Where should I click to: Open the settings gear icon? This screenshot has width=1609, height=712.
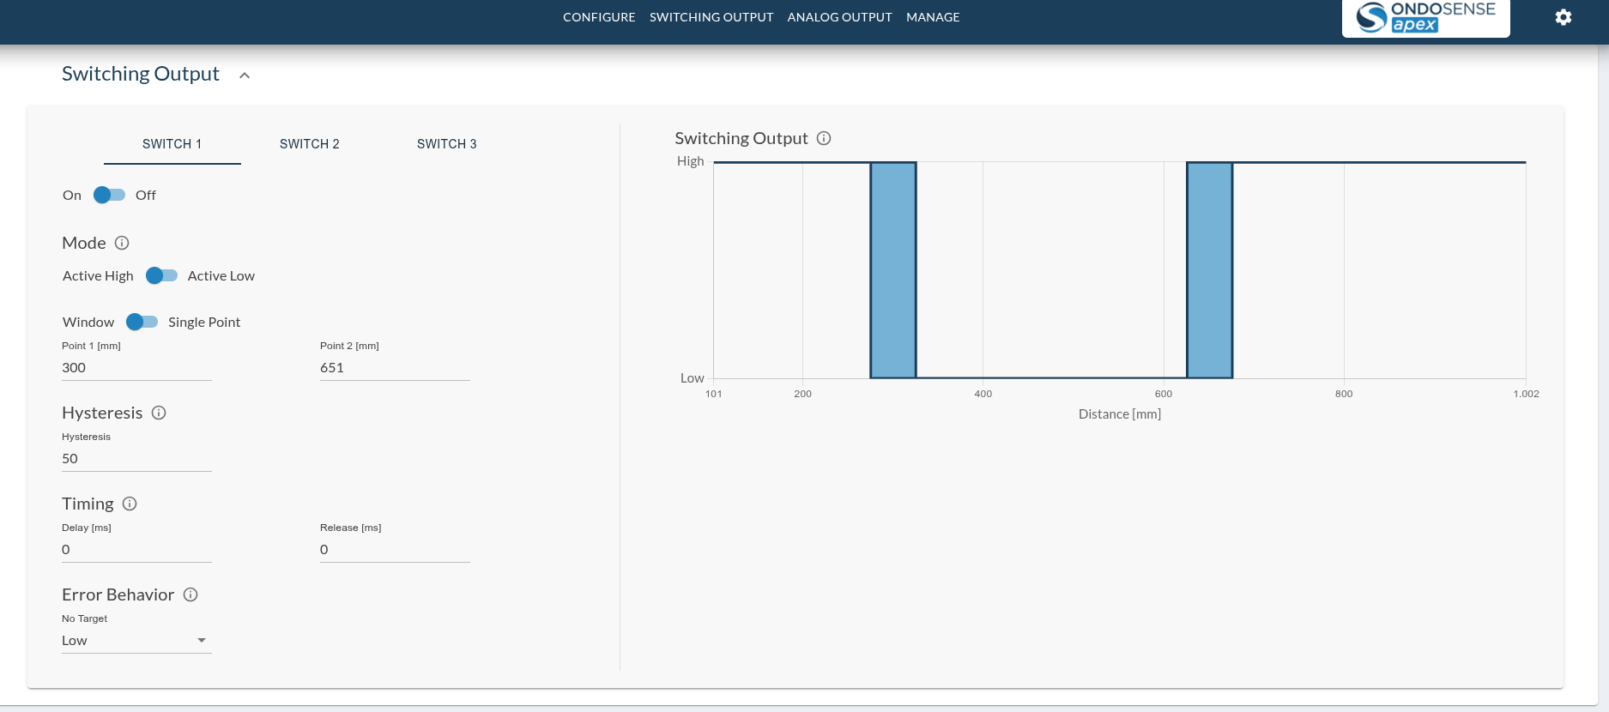tap(1563, 17)
